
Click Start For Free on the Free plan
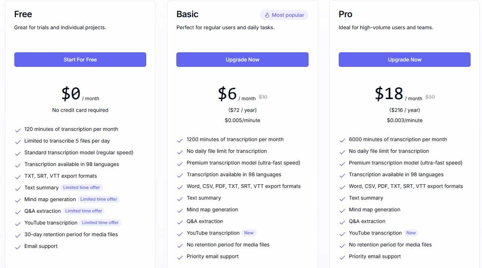click(x=80, y=59)
